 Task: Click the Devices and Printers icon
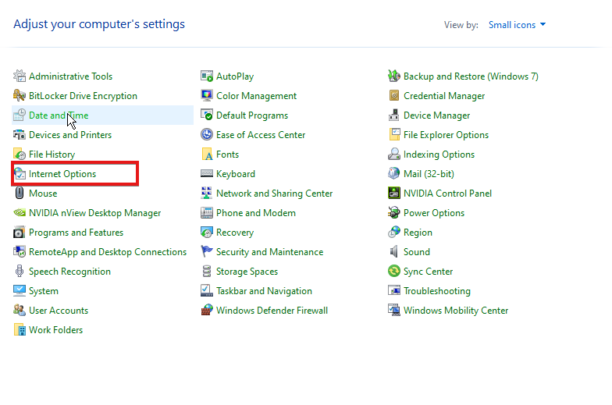click(19, 134)
